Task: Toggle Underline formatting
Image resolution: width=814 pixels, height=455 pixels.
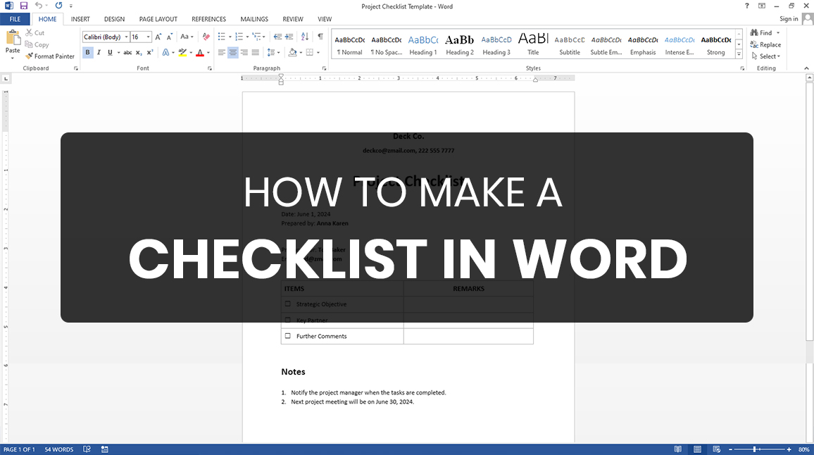Action: (110, 52)
